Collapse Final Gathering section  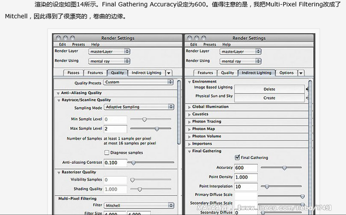click(x=189, y=151)
